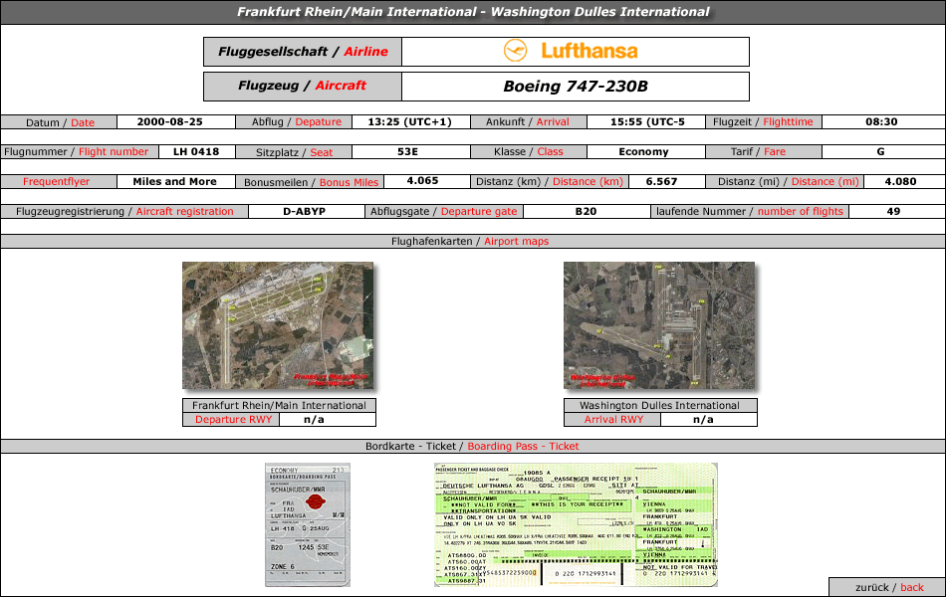
Task: Click the Boeing 747-230B aircraft field
Action: click(575, 87)
